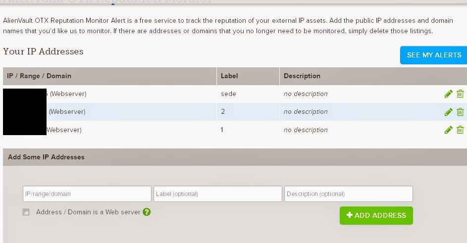
Task: Click the Label column header
Action: pos(229,76)
